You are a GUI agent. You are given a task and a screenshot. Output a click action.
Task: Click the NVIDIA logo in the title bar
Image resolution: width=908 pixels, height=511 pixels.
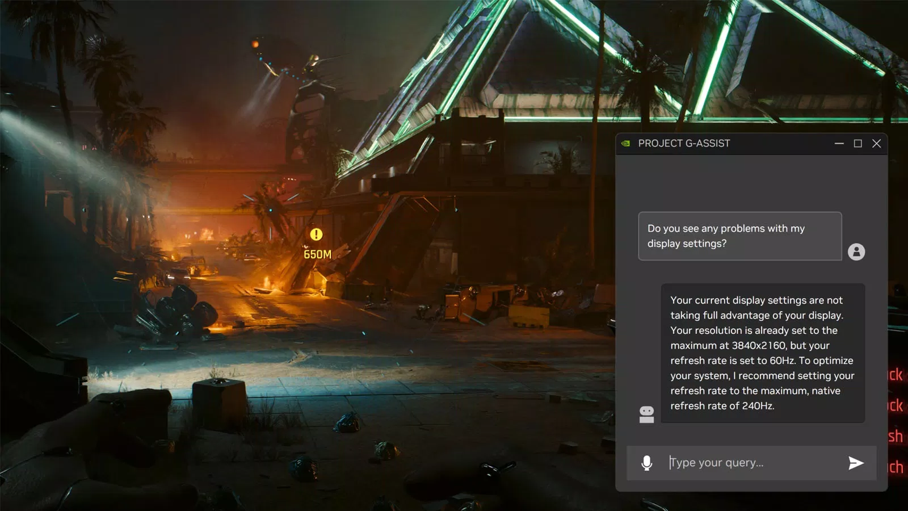[625, 144]
